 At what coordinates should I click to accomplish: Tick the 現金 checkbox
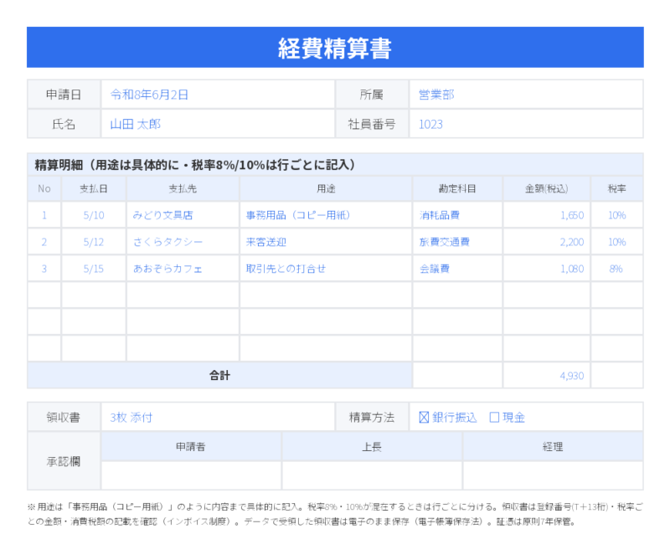coord(494,418)
